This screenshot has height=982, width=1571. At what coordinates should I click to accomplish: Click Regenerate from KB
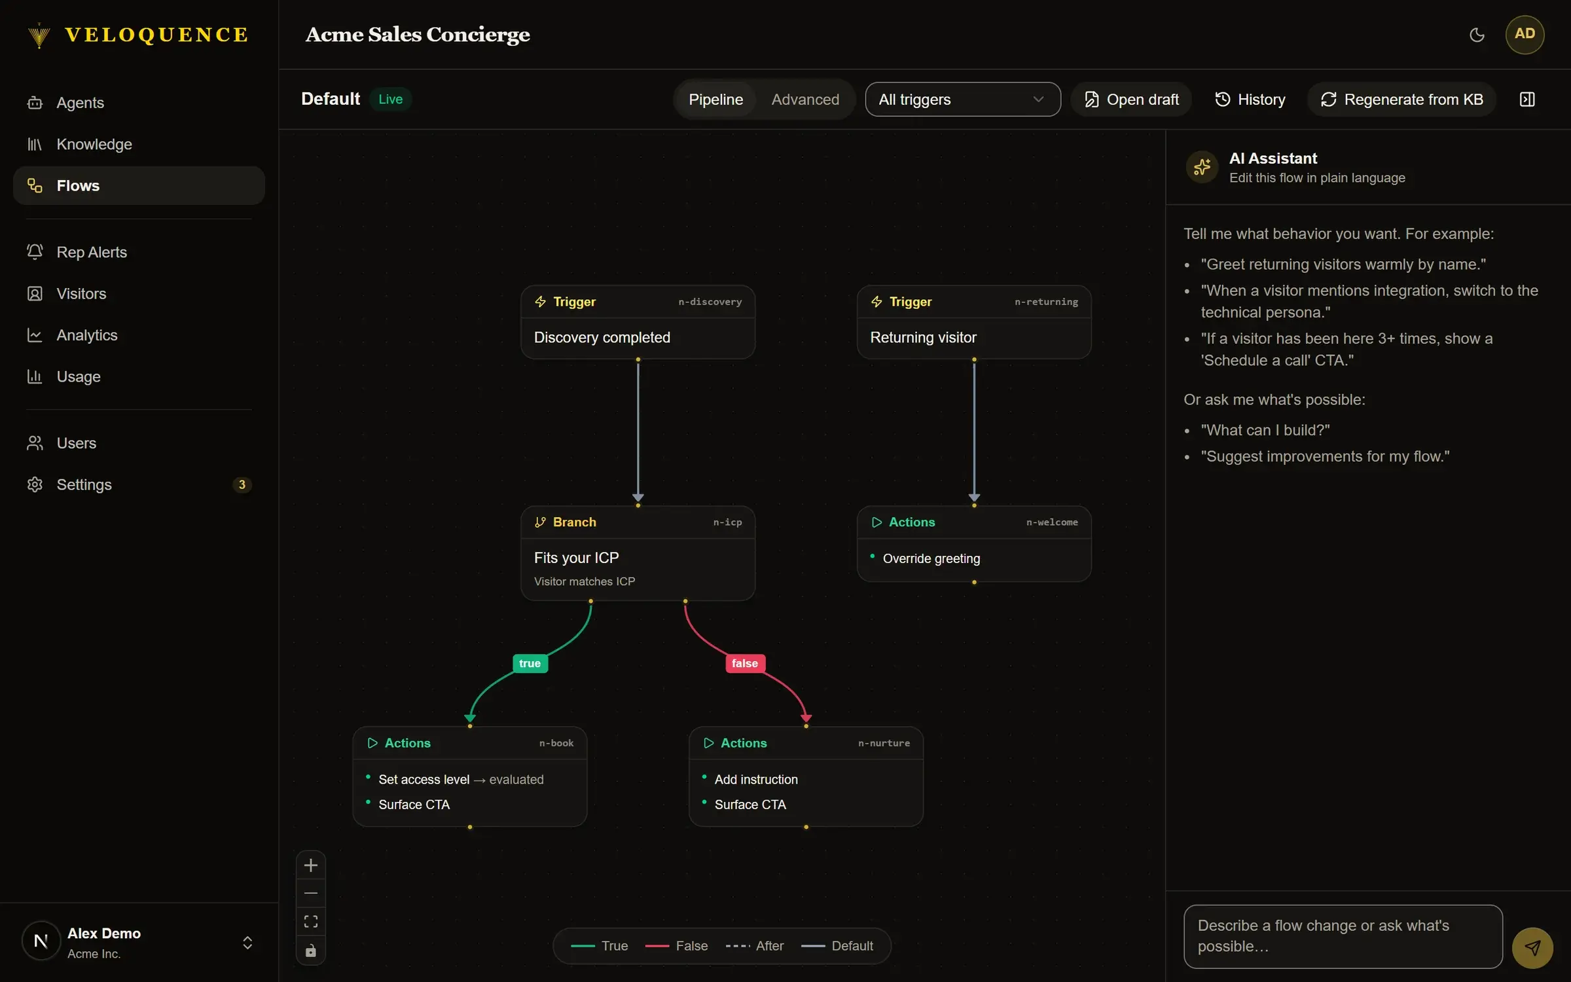coord(1401,100)
